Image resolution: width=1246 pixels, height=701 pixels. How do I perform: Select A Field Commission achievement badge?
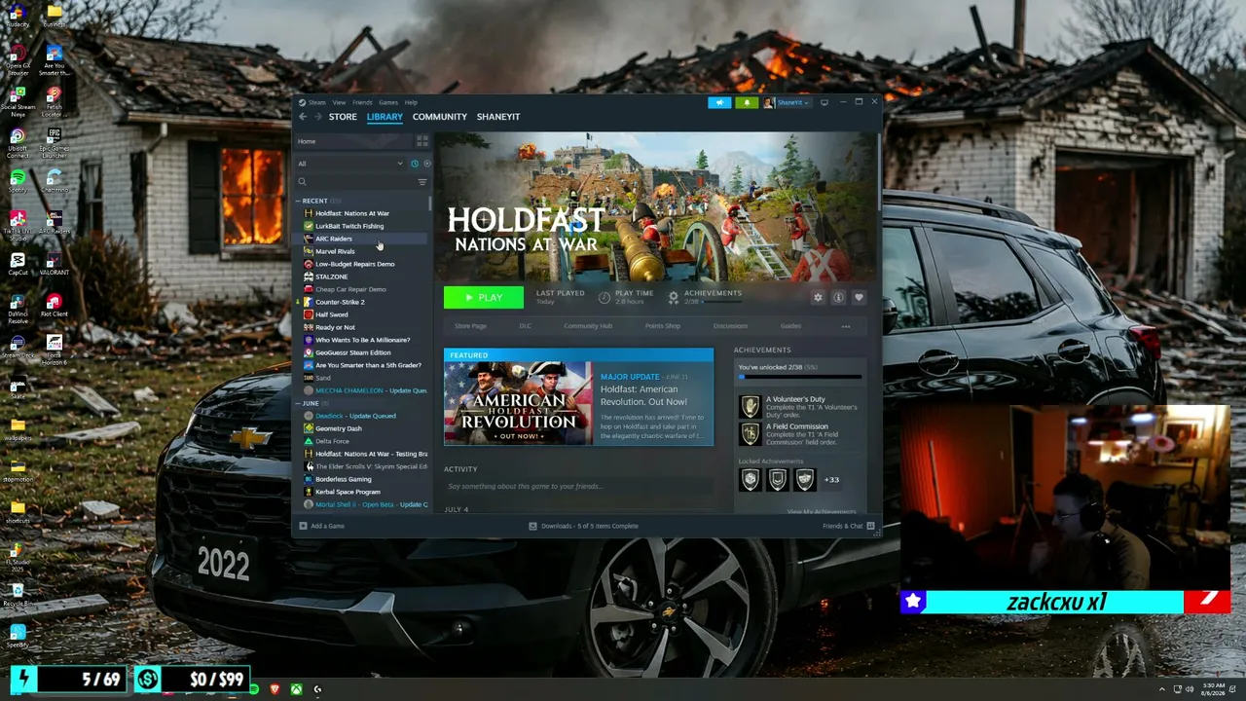point(750,433)
